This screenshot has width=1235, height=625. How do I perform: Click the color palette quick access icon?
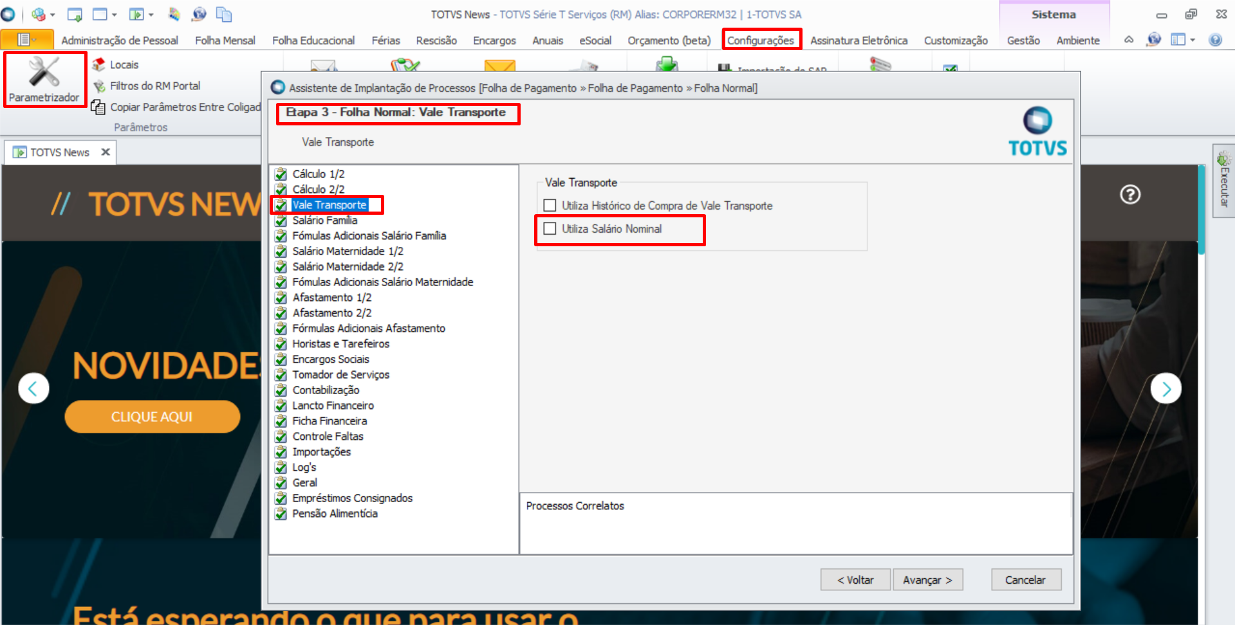tap(174, 14)
